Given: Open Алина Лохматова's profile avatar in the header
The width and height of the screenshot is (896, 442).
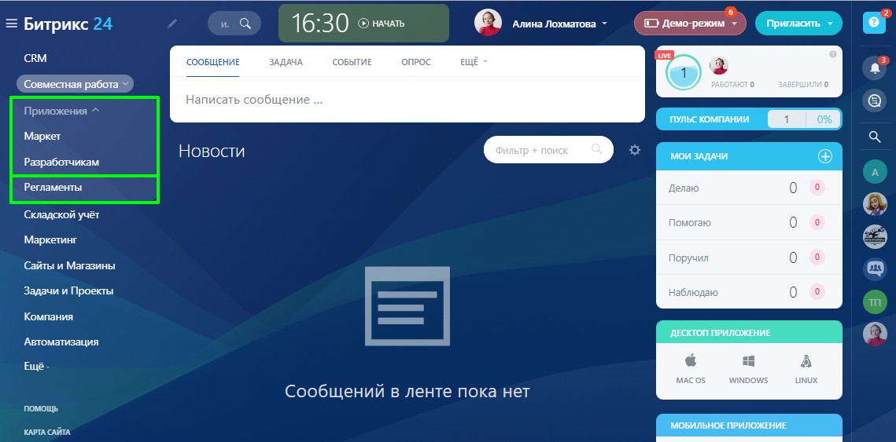Looking at the screenshot, I should (x=488, y=23).
